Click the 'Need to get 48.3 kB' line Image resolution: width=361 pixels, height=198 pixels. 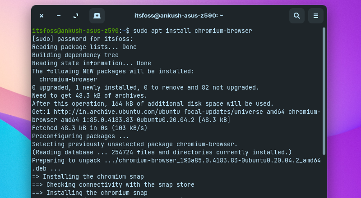coord(90,95)
